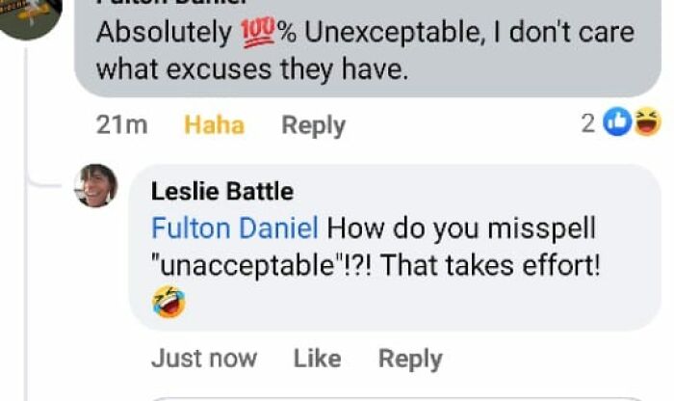
Task: Click the laughing emoji in Leslie's reply
Action: (x=168, y=302)
